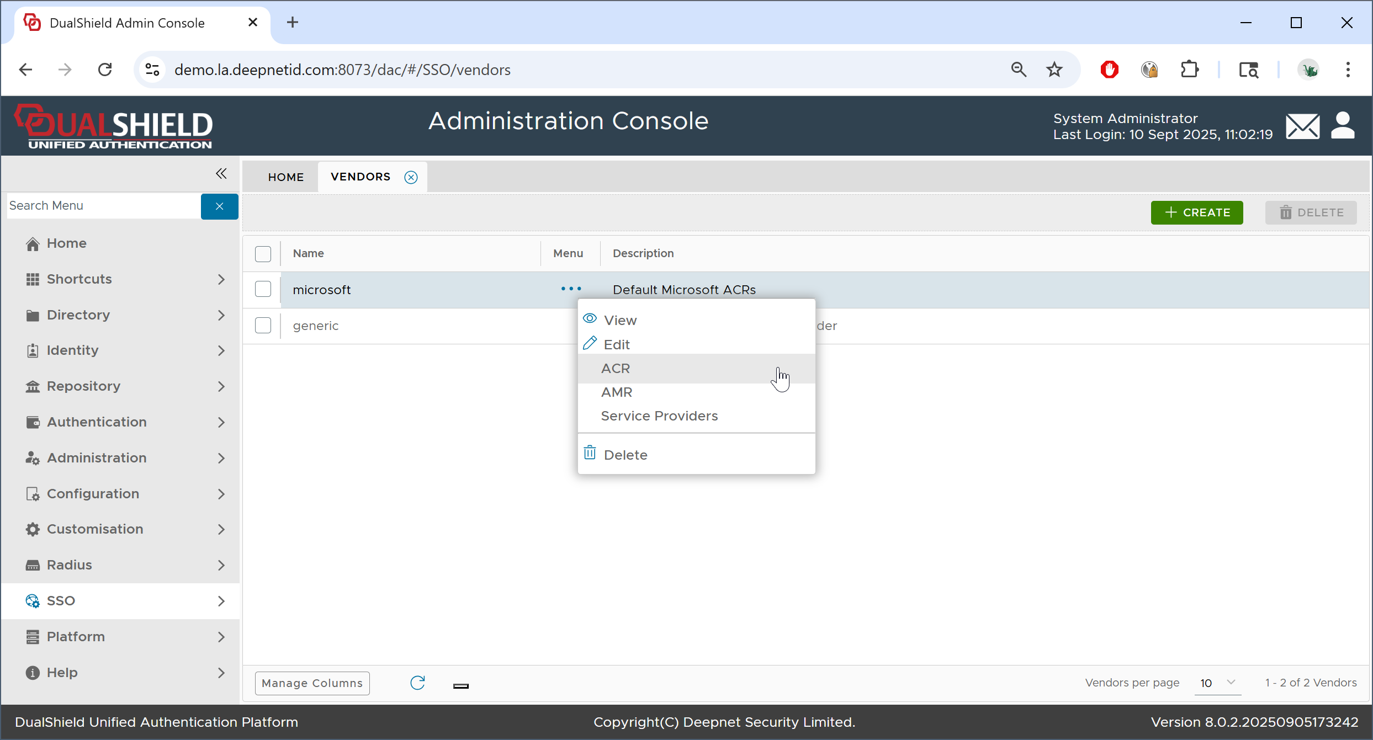Image resolution: width=1373 pixels, height=740 pixels.
Task: Check the generic vendor checkbox
Action: point(263,326)
